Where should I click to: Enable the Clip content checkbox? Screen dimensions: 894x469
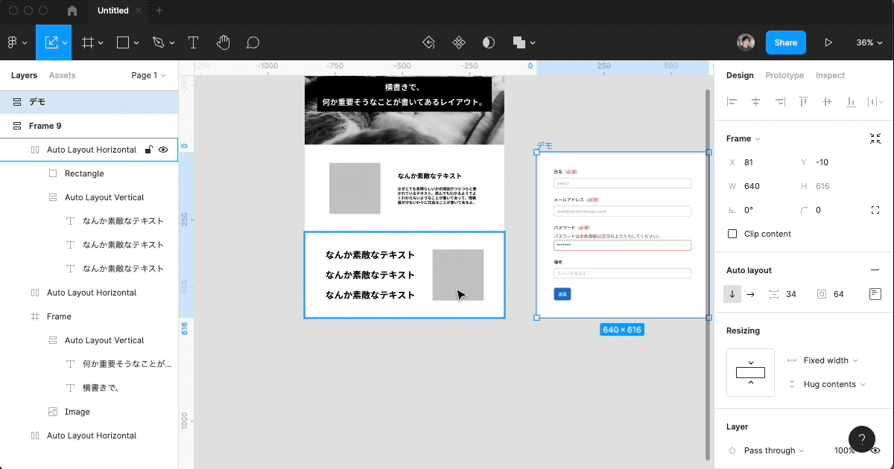pos(732,234)
